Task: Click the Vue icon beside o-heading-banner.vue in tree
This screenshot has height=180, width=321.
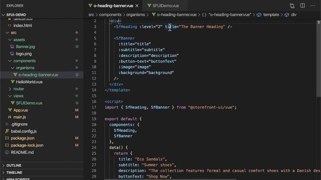Action: (x=15, y=74)
